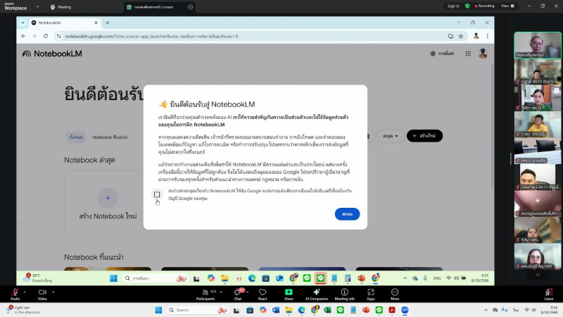
Task: Click the Leave meeting icon
Action: click(548, 292)
